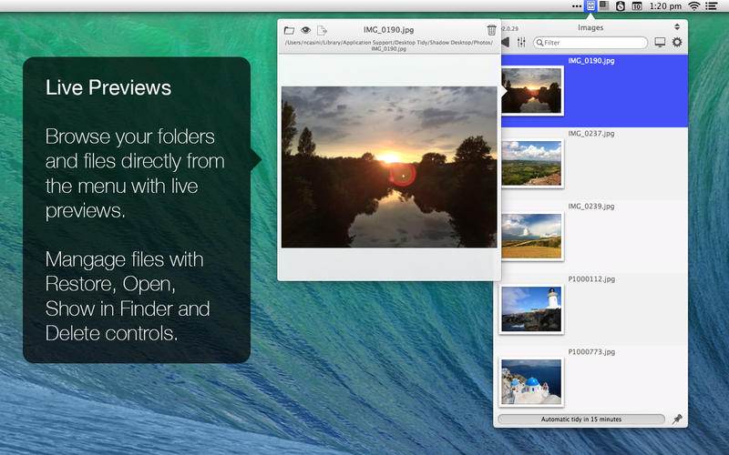Click into the Filter search field

[590, 42]
